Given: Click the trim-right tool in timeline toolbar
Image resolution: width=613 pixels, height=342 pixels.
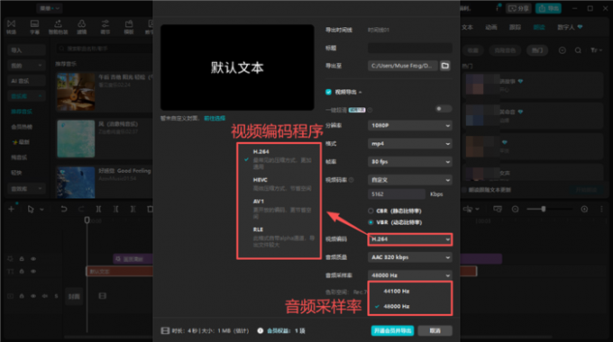Looking at the screenshot, I should click(x=133, y=210).
